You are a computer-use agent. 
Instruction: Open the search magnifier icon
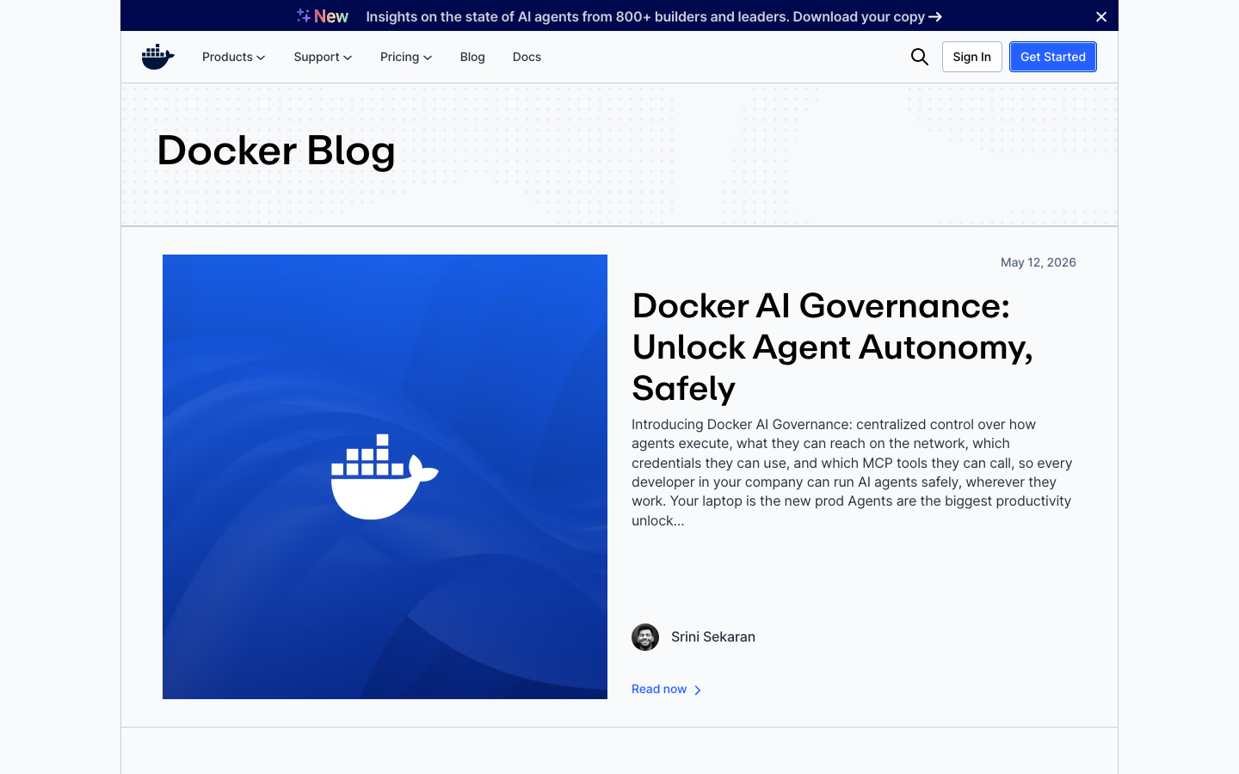point(920,57)
